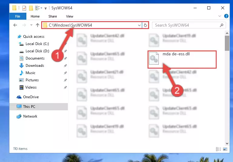The height and width of the screenshot is (162, 233).
Task: Select Network in navigation pane
Action: [x=30, y=116]
